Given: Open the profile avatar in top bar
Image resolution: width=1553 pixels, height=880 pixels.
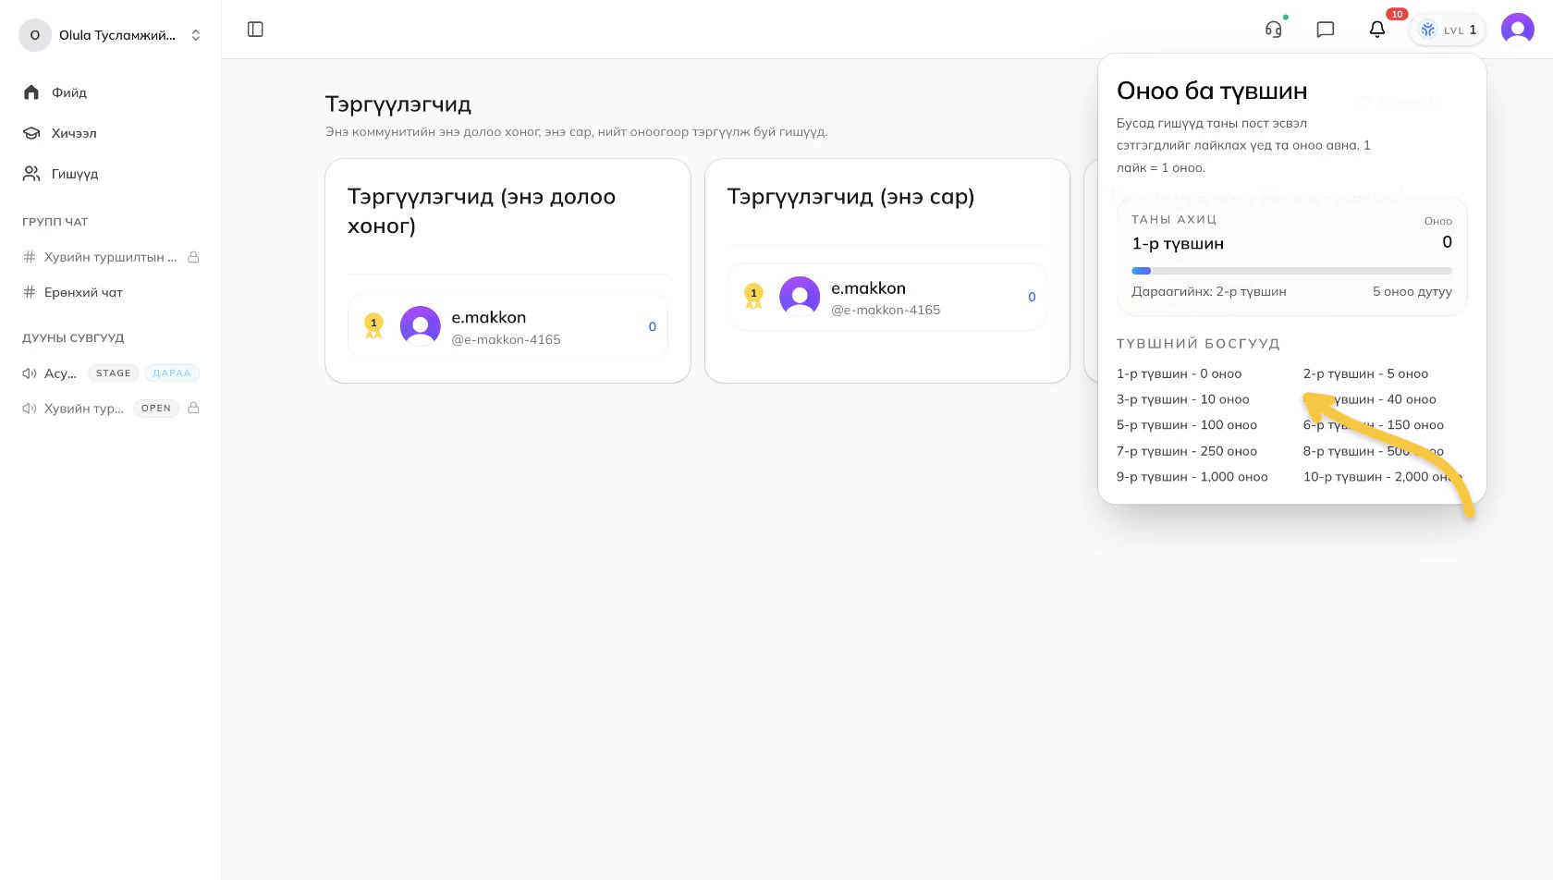Looking at the screenshot, I should pos(1518,30).
